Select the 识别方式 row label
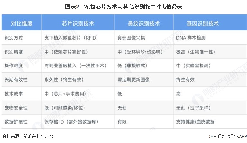Viewport: 247px width, 143px height. tap(14, 38)
